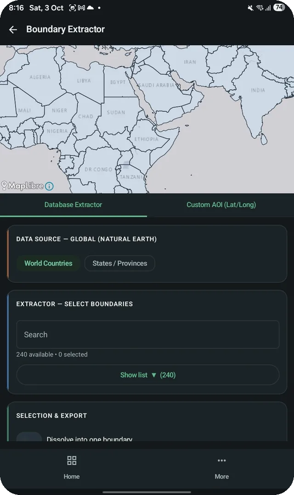Tap the screen capture notification icon
294x495 pixels.
click(x=73, y=8)
